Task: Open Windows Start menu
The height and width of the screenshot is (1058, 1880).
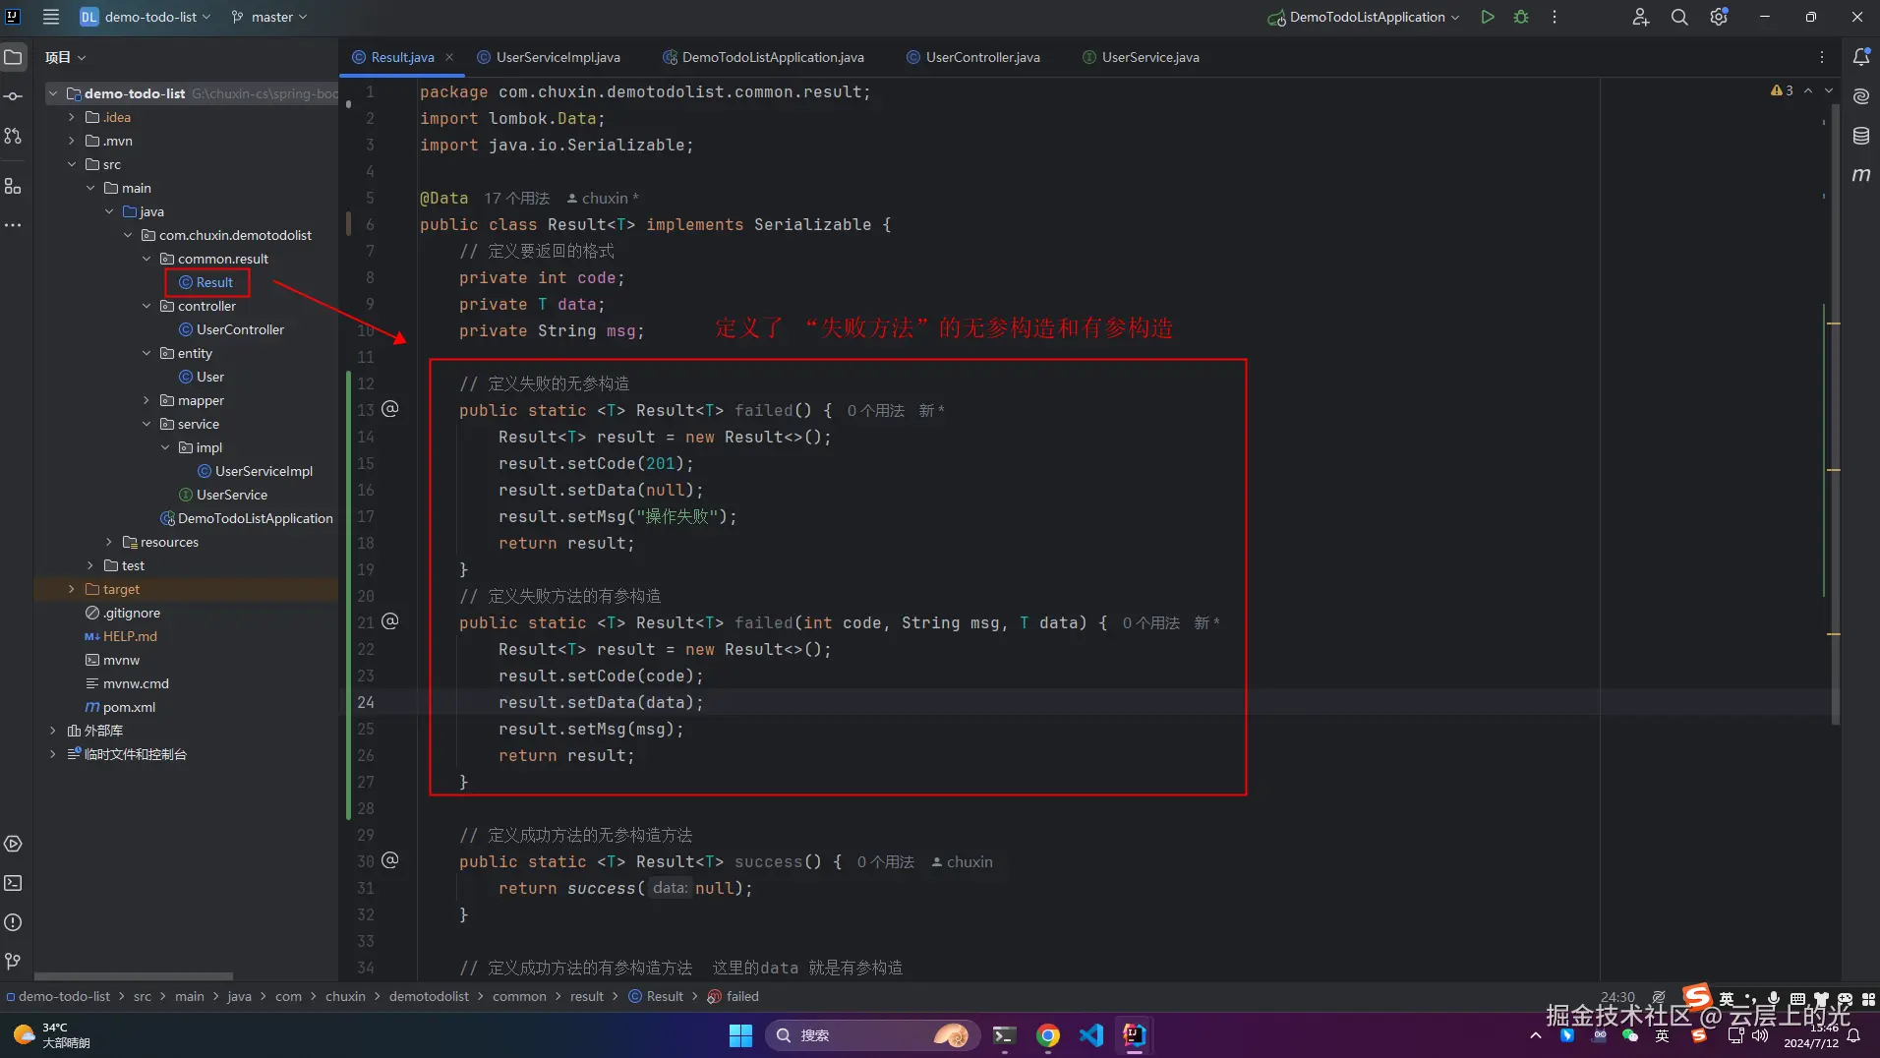Action: point(740,1035)
